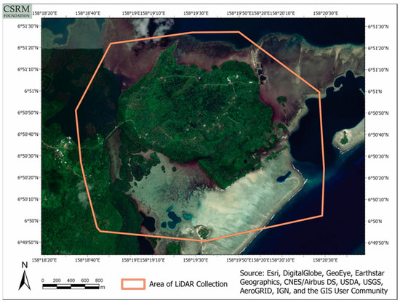Click the 'Area of LiDAR Collection' legend label
The image size is (400, 303).
(188, 284)
